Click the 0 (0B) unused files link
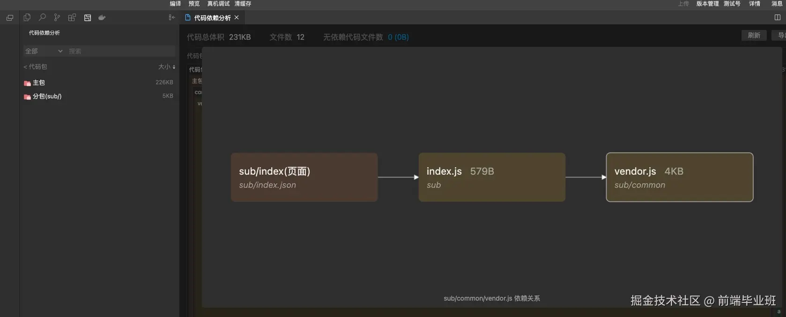The width and height of the screenshot is (786, 317). click(x=398, y=37)
